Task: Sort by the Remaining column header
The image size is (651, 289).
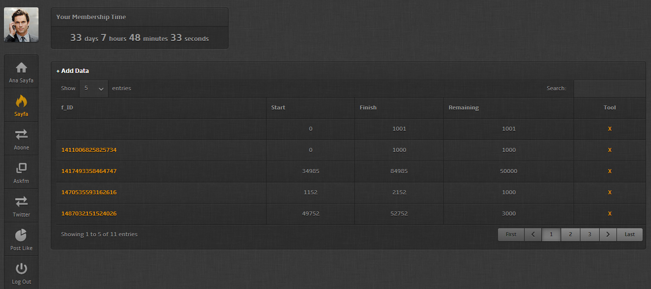Action: pos(508,108)
